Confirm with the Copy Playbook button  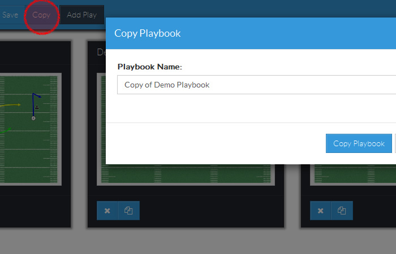point(359,143)
